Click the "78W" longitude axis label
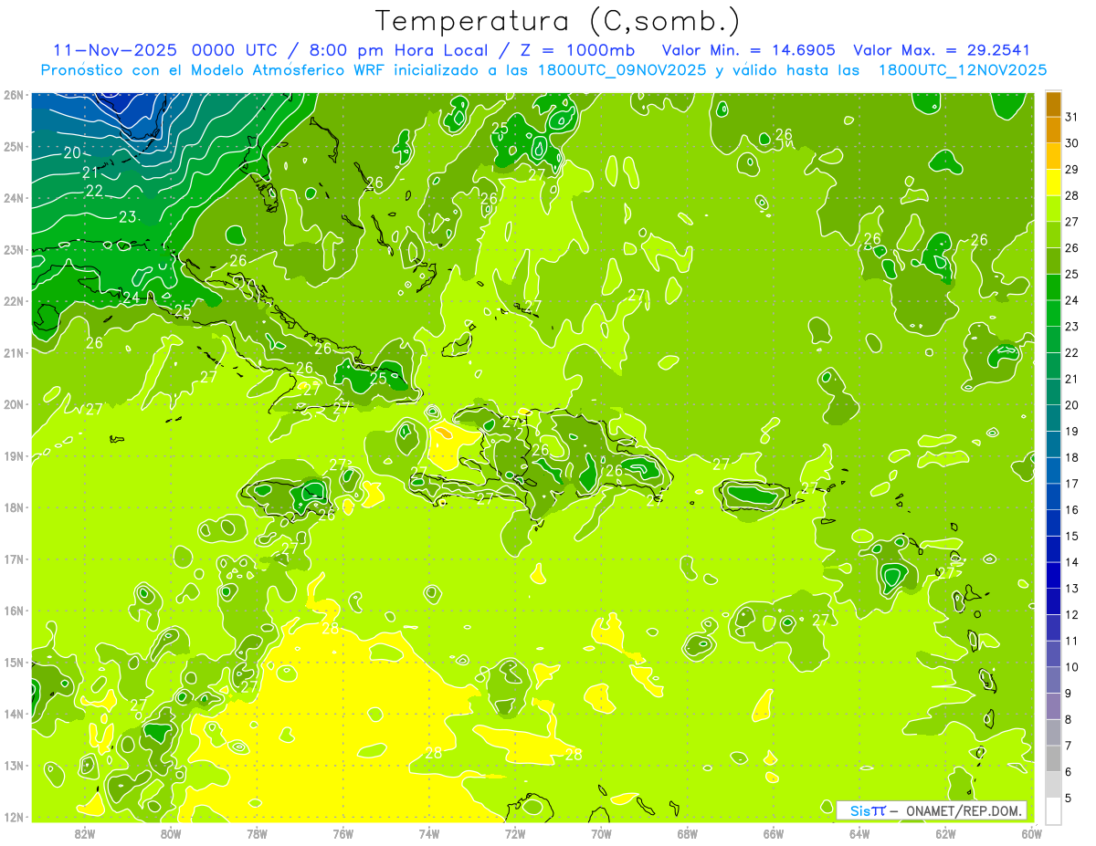1096x846 pixels. tap(257, 834)
